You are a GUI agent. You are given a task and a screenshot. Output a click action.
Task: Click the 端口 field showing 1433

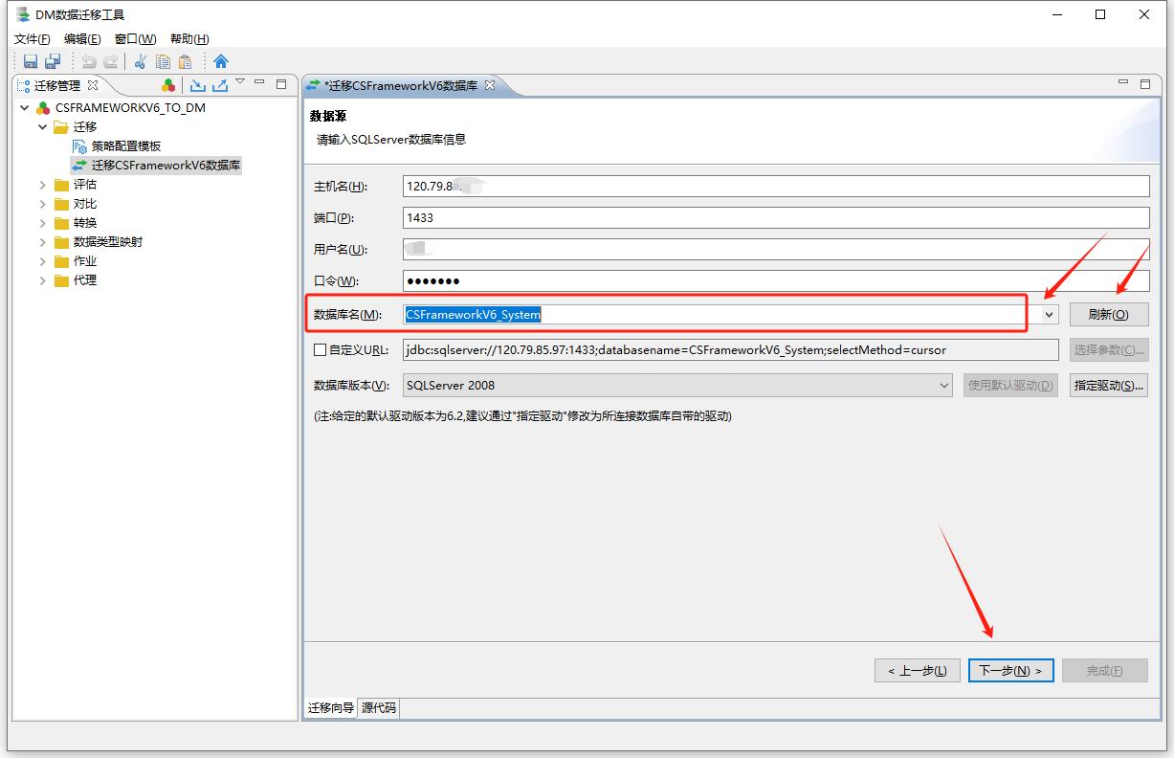point(776,217)
